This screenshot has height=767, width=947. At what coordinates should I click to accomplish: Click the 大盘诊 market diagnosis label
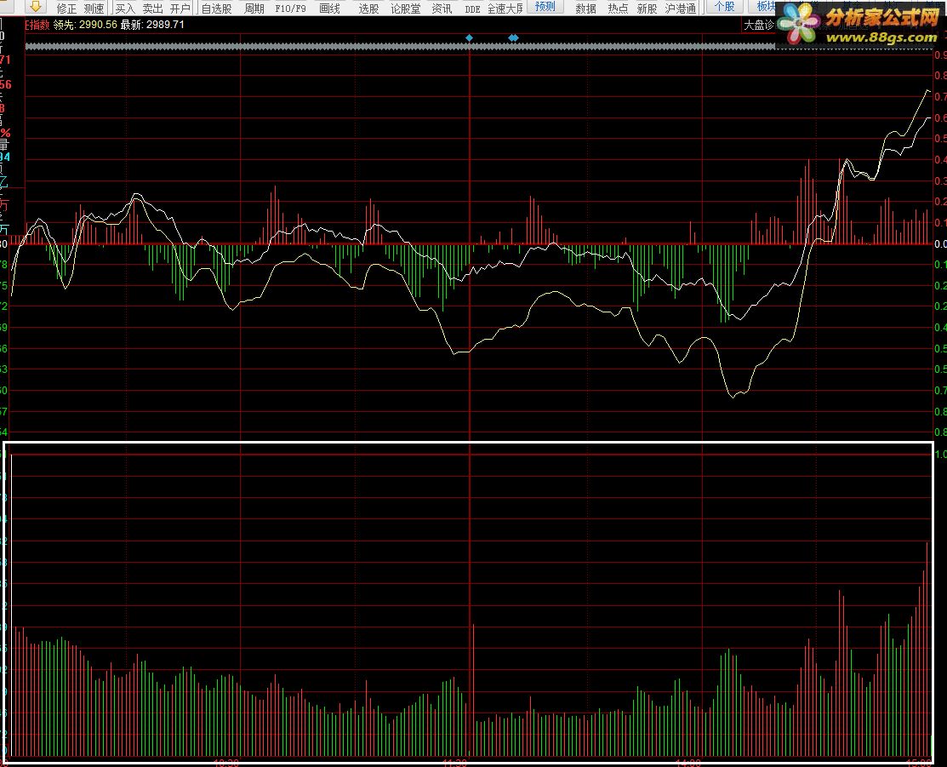(x=759, y=25)
